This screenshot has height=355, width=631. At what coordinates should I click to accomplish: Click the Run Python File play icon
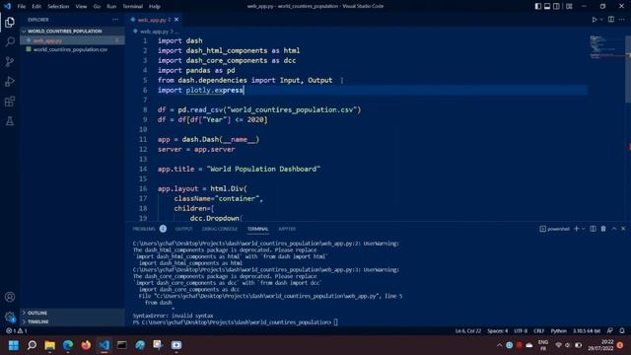[x=594, y=20]
